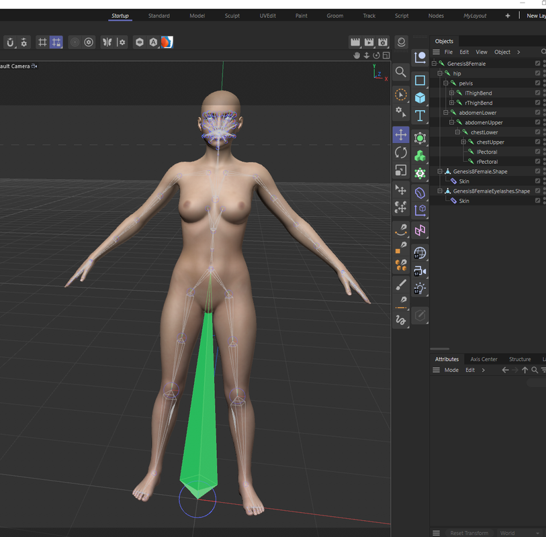Select the rPectoral joint in the tree
Viewport: 546px width, 537px height.
click(487, 162)
